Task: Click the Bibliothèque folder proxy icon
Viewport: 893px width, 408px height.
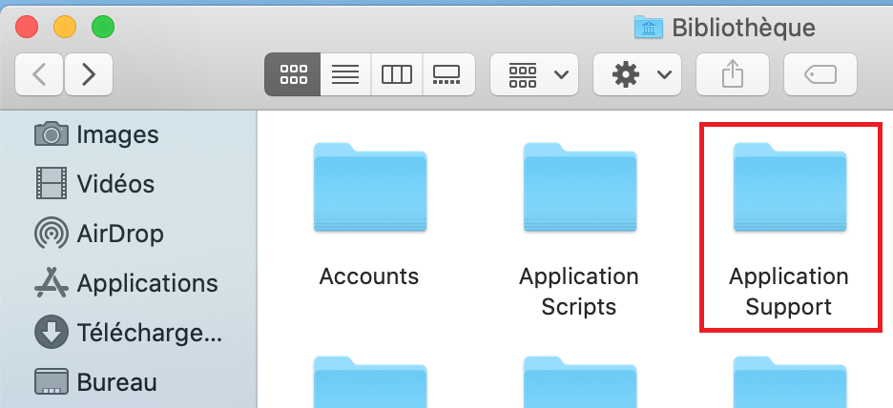Action: 649,28
